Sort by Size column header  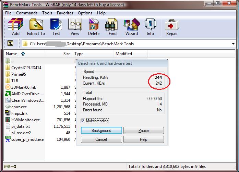coord(59,54)
